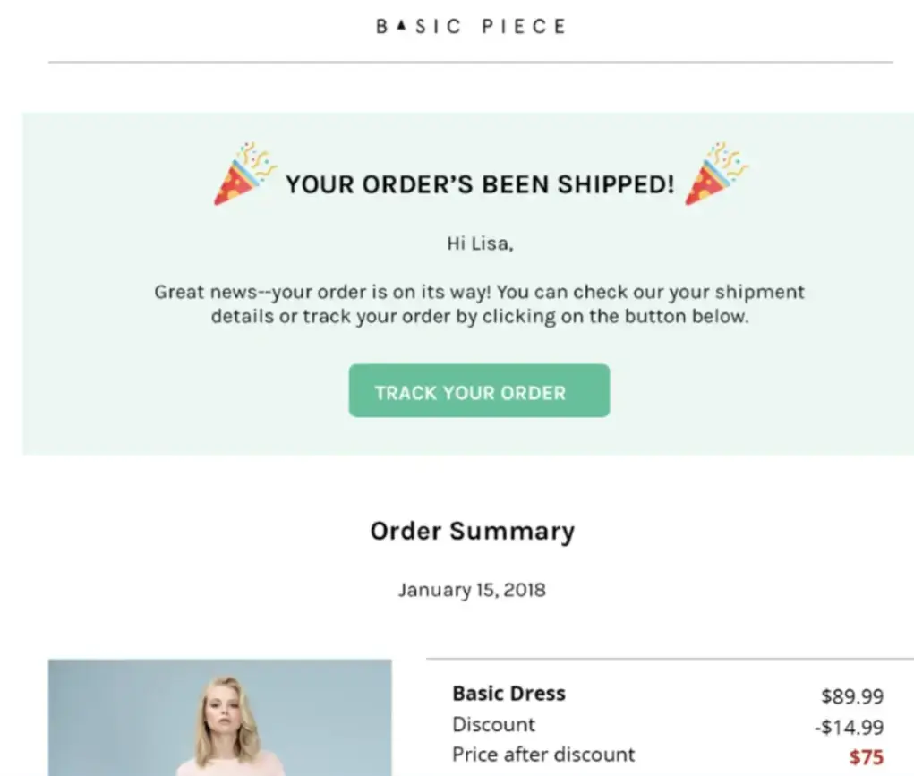Viewport: 914px width, 776px height.
Task: Click the left party popper confetti icon
Action: coord(240,173)
